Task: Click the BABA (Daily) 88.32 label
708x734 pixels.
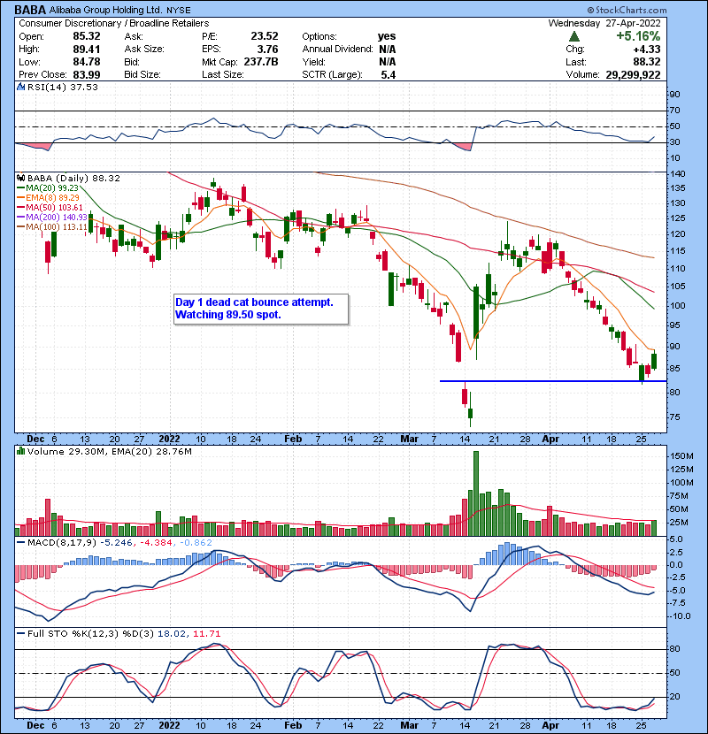Action: pos(73,179)
